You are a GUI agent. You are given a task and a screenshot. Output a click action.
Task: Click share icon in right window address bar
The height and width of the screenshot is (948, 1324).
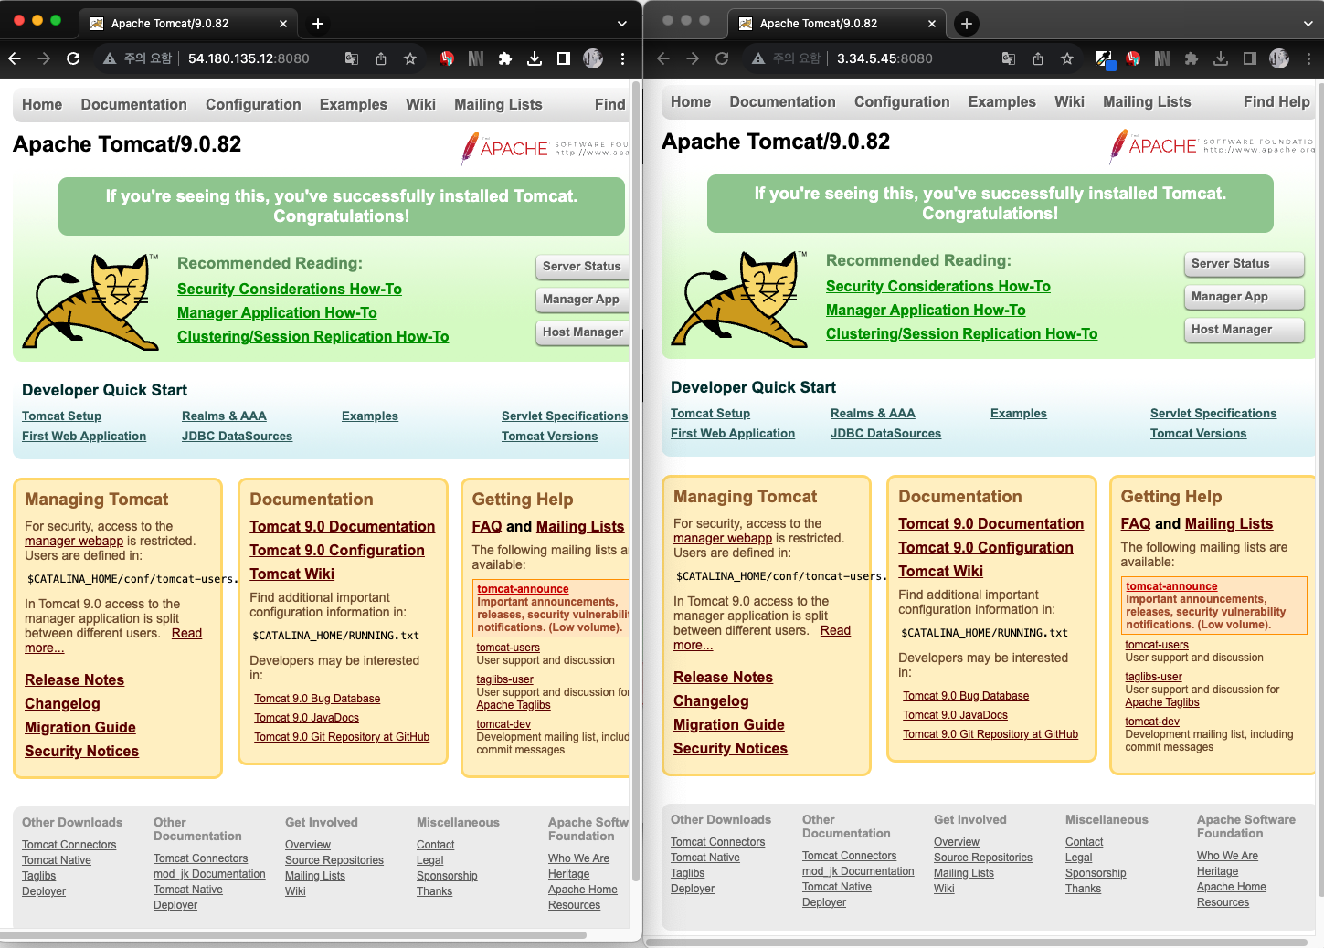pos(1038,58)
